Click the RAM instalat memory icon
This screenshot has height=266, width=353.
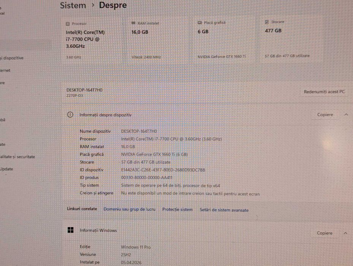pos(133,23)
